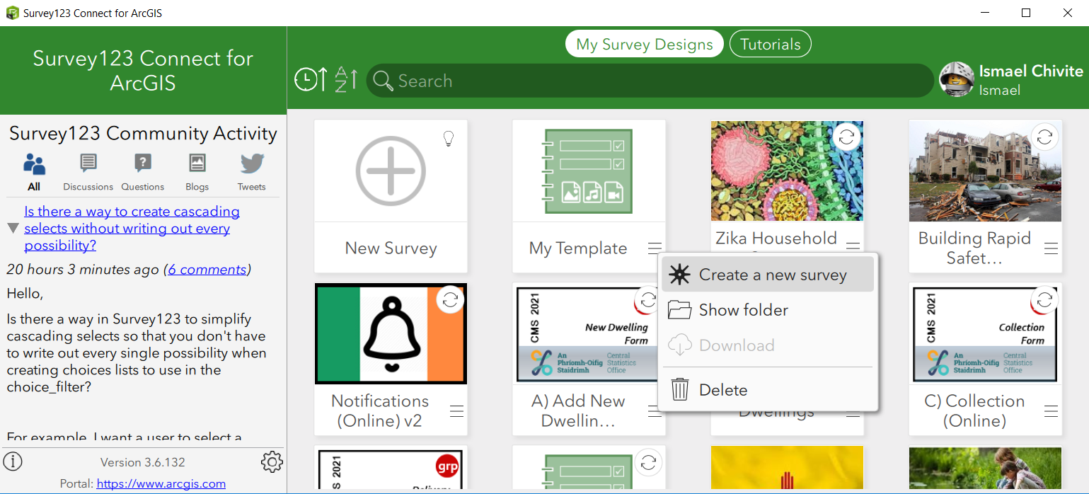
Task: Open options menu for My Template
Action: tap(655, 248)
